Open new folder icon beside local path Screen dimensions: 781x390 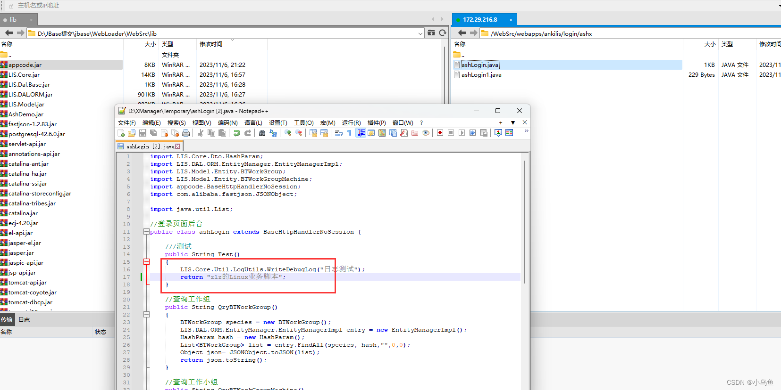(x=431, y=33)
